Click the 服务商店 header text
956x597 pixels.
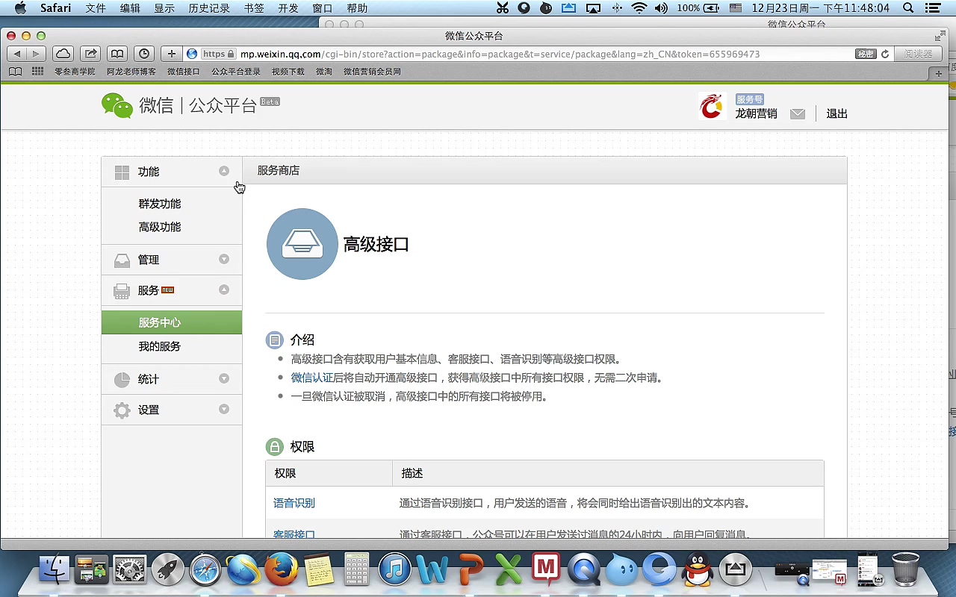click(x=279, y=170)
